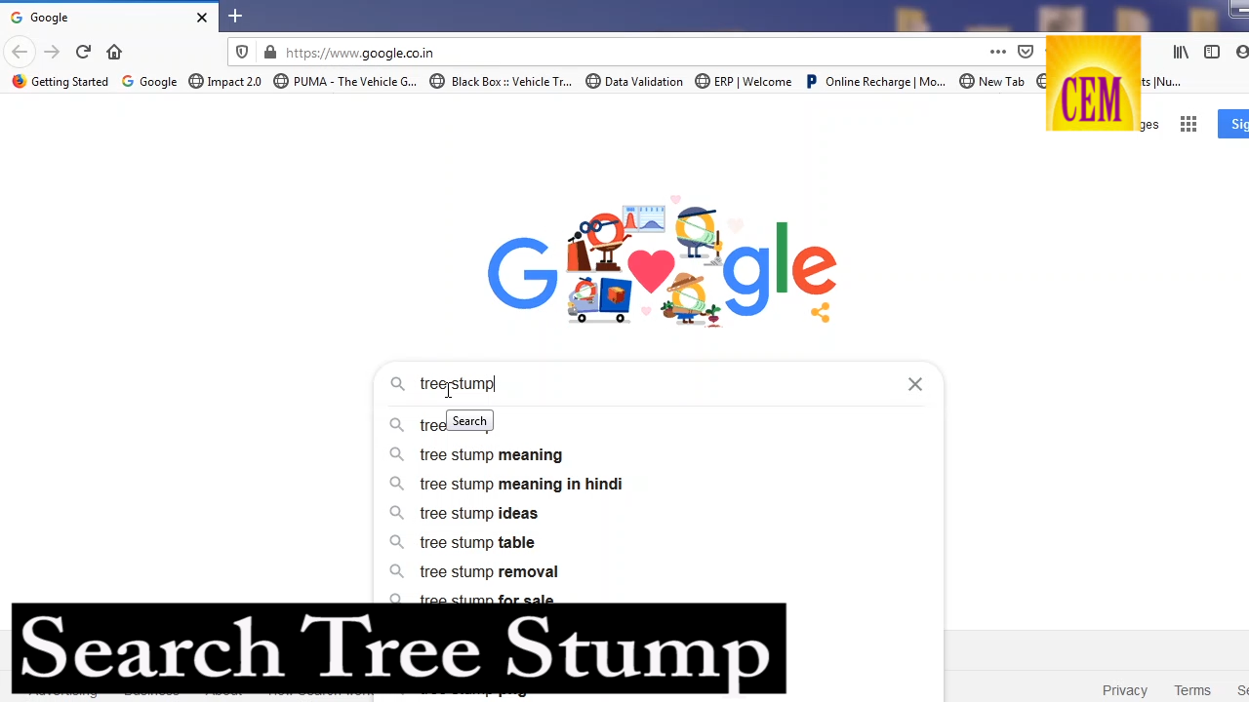Click magnifier icon beside tree stump removal
Screen dimensions: 1249x702
click(x=396, y=571)
